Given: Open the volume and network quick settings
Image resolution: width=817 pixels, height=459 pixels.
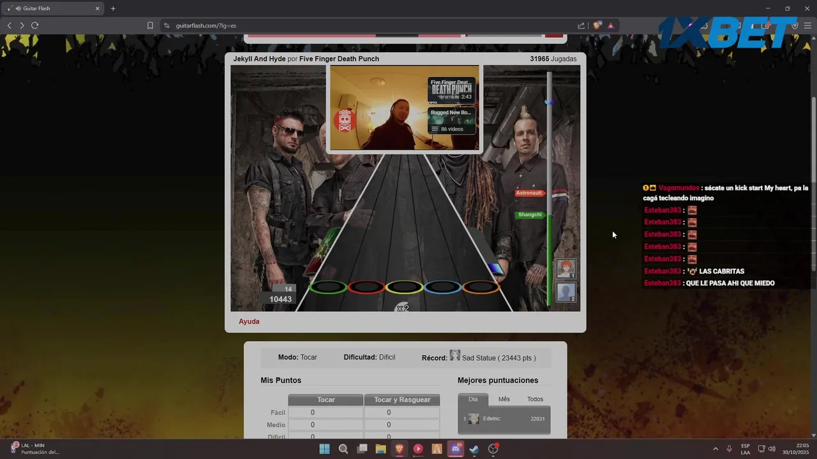Looking at the screenshot, I should point(767,449).
